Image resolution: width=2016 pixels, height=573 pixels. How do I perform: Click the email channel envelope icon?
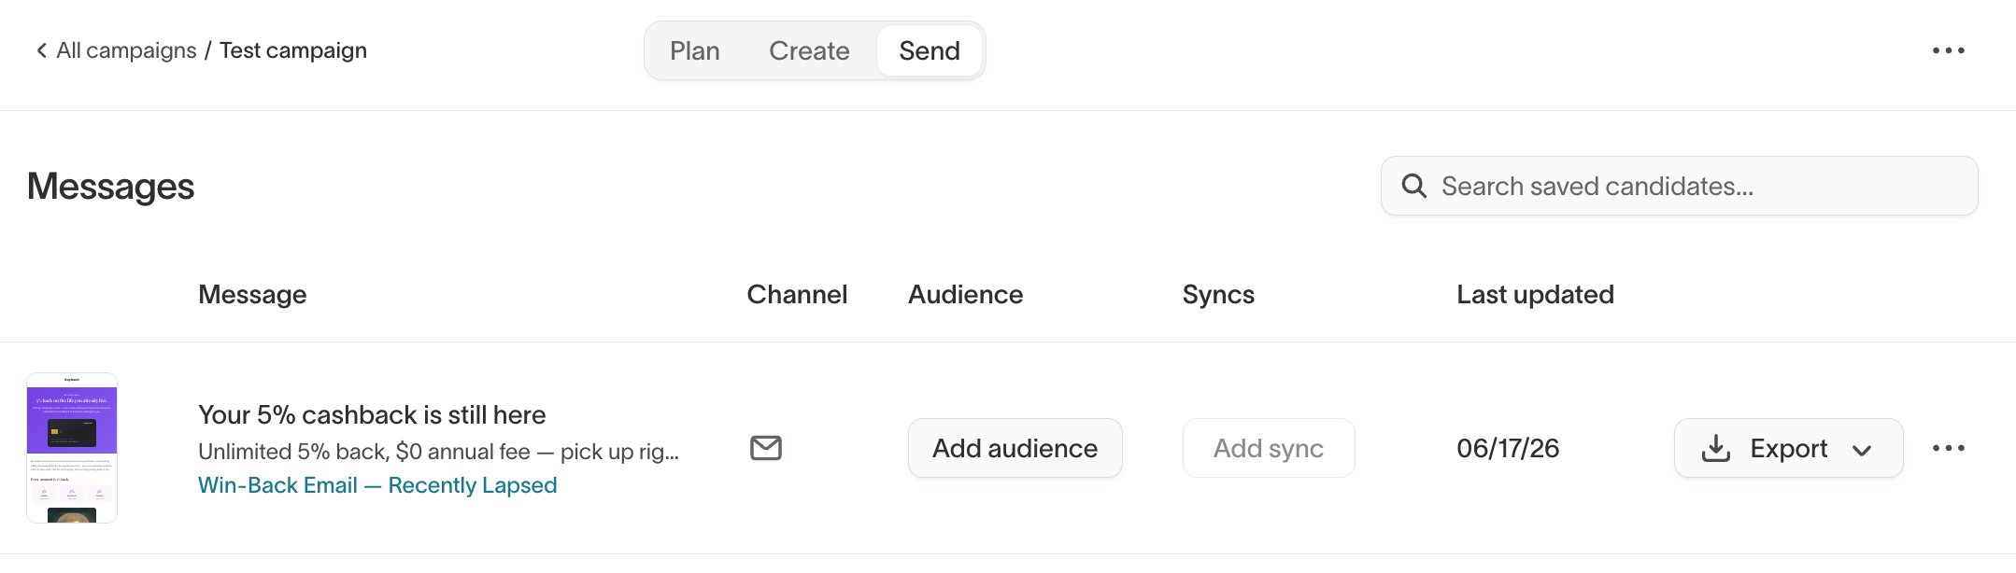click(766, 448)
